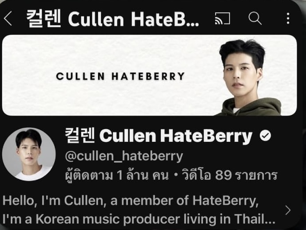This screenshot has height=230, width=306.
Task: Click the @cullen_hateberry handle
Action: pyautogui.click(x=124, y=156)
